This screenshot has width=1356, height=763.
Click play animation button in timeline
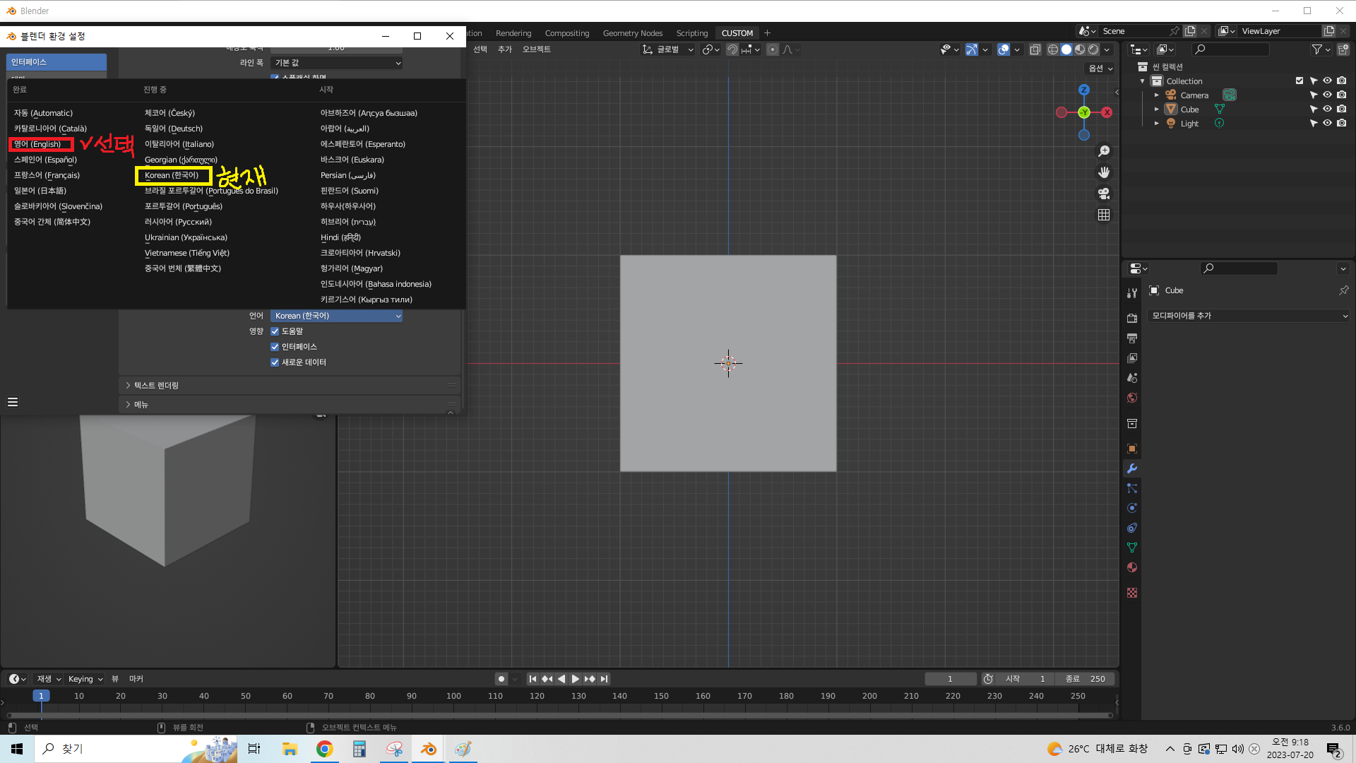(576, 679)
